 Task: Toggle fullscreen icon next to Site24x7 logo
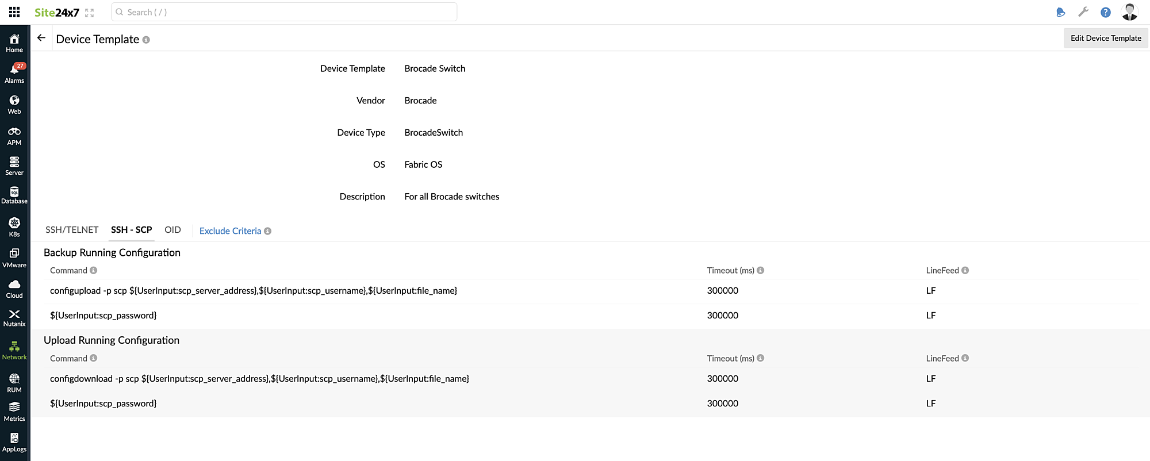click(x=89, y=13)
